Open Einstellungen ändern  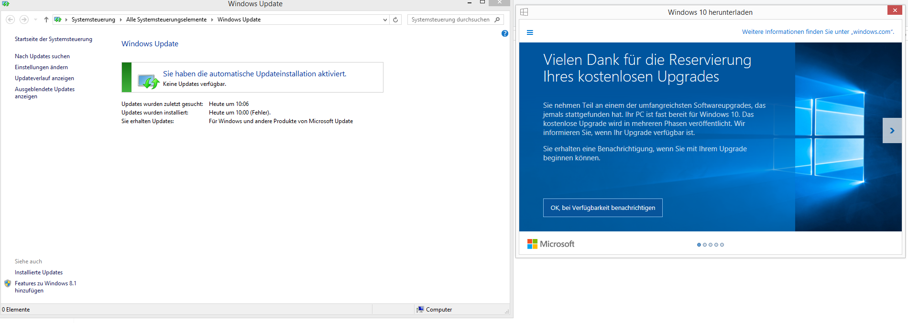pyautogui.click(x=41, y=67)
